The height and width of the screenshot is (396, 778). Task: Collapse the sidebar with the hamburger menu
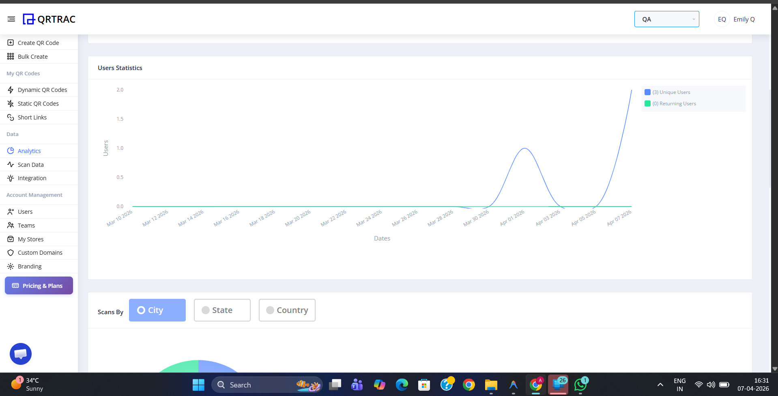click(x=11, y=19)
